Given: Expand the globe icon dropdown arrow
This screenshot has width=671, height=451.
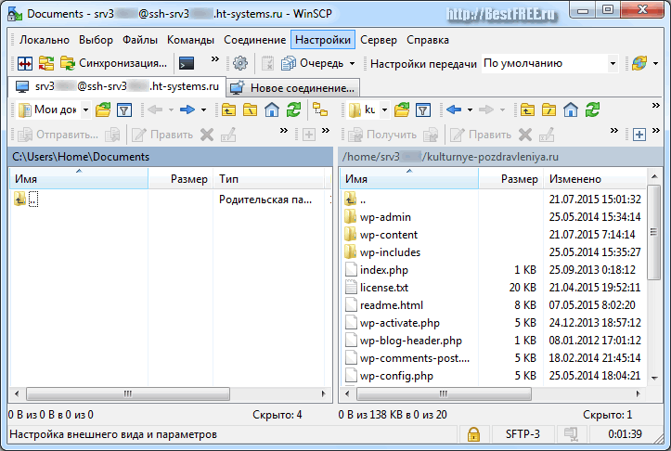Looking at the screenshot, I should (x=655, y=63).
